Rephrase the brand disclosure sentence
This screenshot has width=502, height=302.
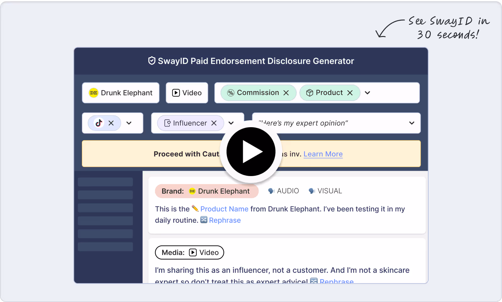point(225,220)
